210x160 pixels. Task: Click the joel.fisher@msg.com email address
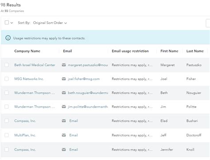pos(84,79)
